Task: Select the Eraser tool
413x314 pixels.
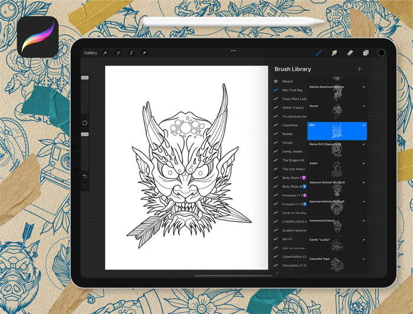Action: click(350, 53)
